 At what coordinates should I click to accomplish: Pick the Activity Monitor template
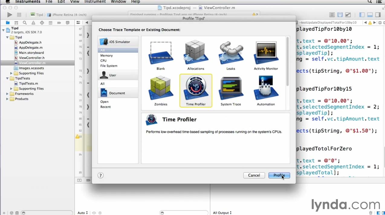point(266,56)
